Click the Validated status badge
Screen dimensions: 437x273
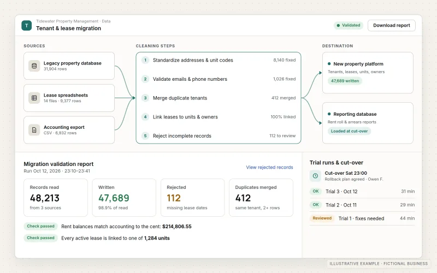coord(349,25)
